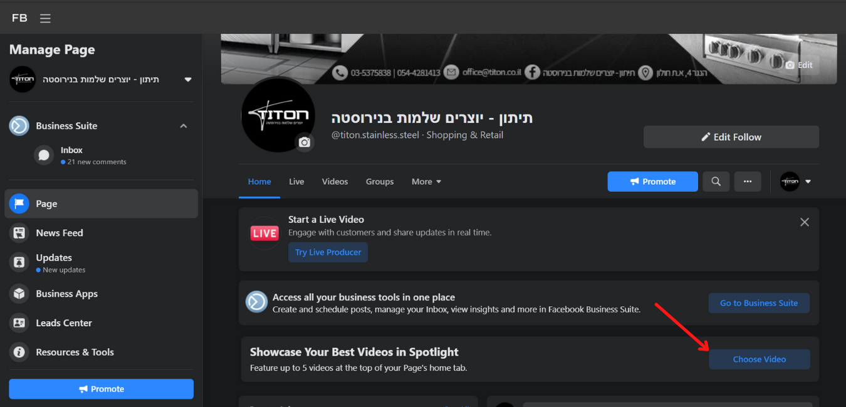The image size is (846, 407).
Task: Click the Business Suite icon in the sidebar
Action: 19,126
